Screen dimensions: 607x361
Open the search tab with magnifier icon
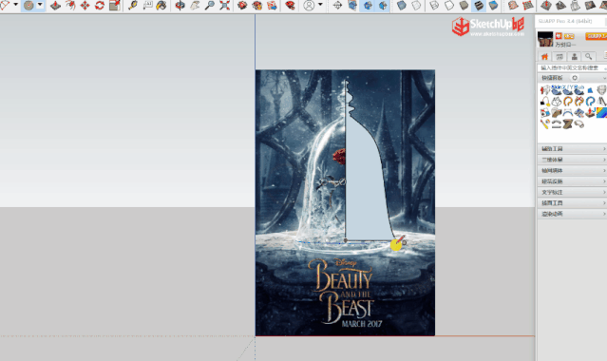(588, 57)
